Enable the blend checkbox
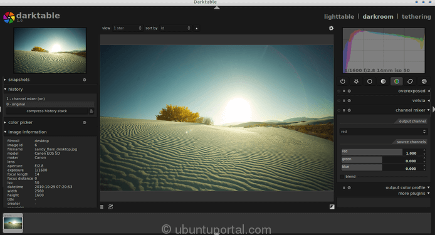435x235 pixels. point(342,177)
